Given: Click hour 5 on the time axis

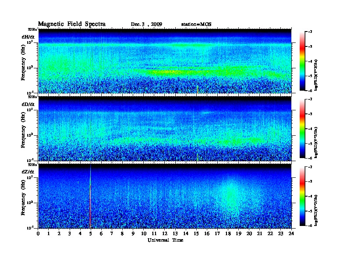Looking at the screenshot, I should pyautogui.click(x=91, y=234).
